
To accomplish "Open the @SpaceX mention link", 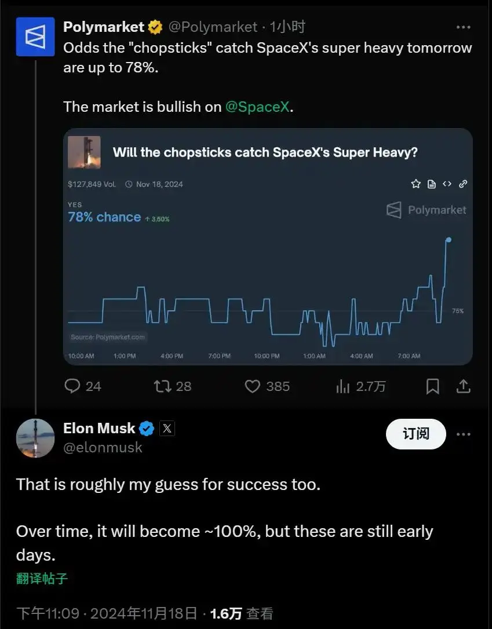I will click(x=257, y=107).
